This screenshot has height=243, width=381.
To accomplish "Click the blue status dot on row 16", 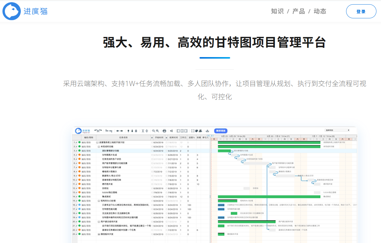I will 79,205.
